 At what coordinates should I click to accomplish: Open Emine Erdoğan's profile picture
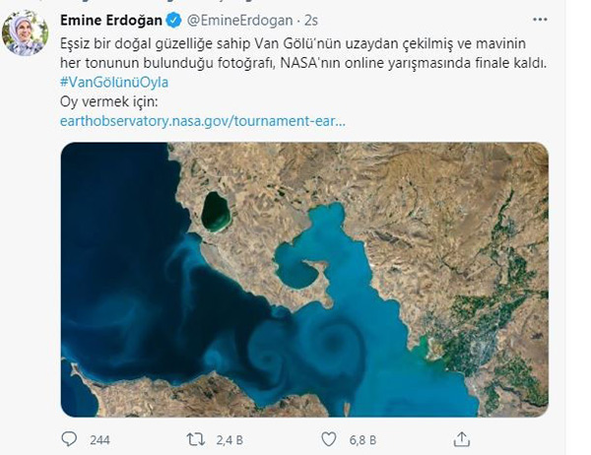pyautogui.click(x=26, y=35)
